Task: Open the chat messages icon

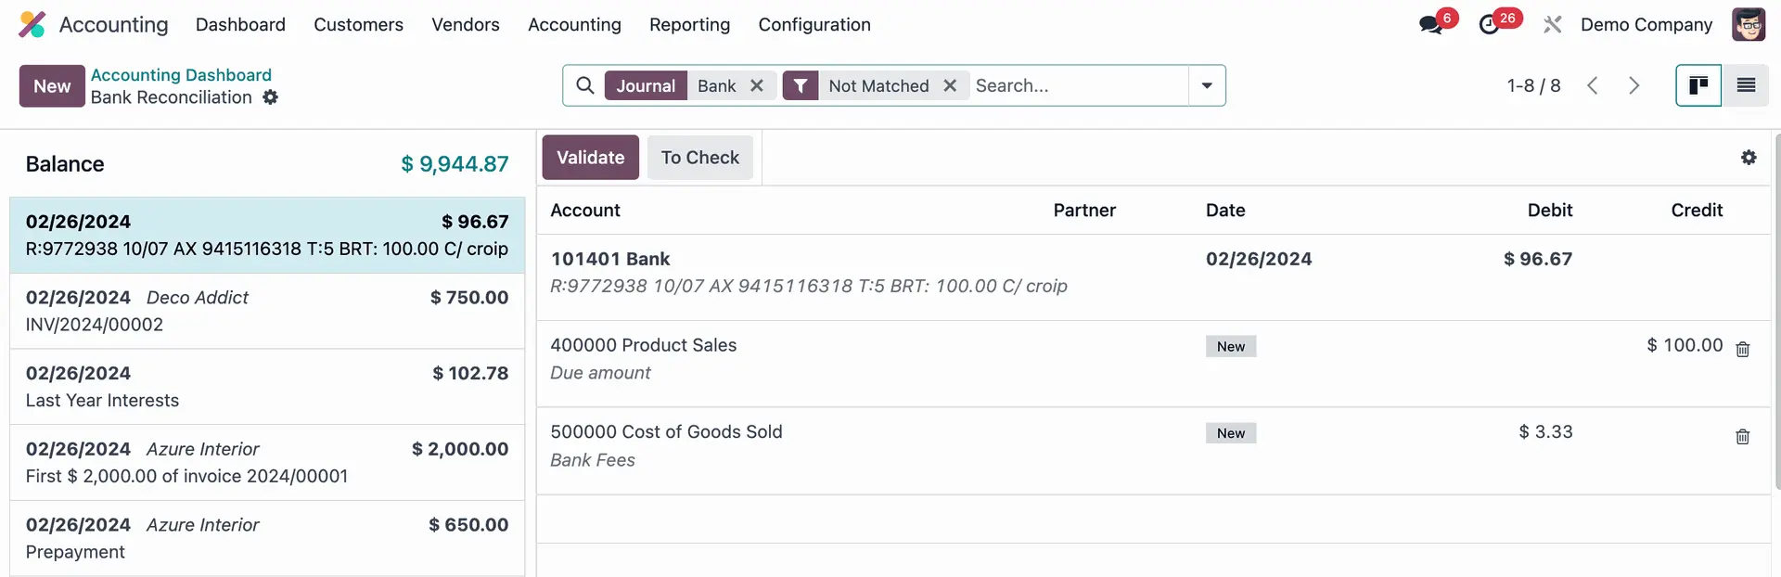Action: (x=1431, y=25)
